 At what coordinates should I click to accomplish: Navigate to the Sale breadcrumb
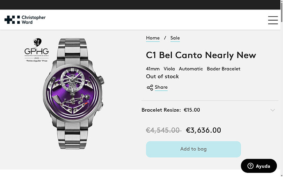tap(175, 38)
